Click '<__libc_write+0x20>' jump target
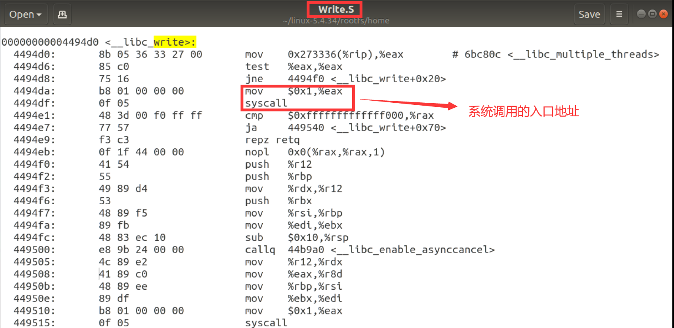The image size is (674, 328). click(388, 79)
